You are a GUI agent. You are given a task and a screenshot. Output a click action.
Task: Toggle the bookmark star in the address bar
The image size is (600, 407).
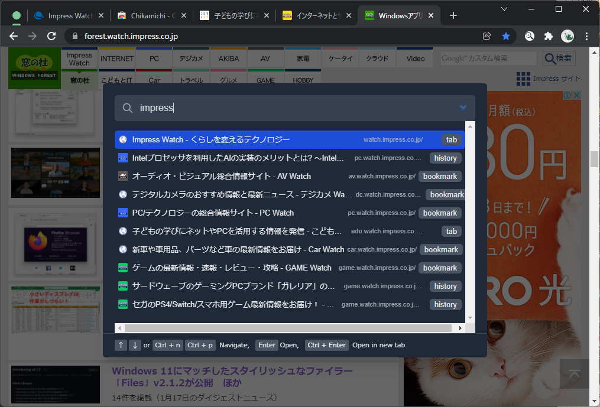pyautogui.click(x=506, y=35)
